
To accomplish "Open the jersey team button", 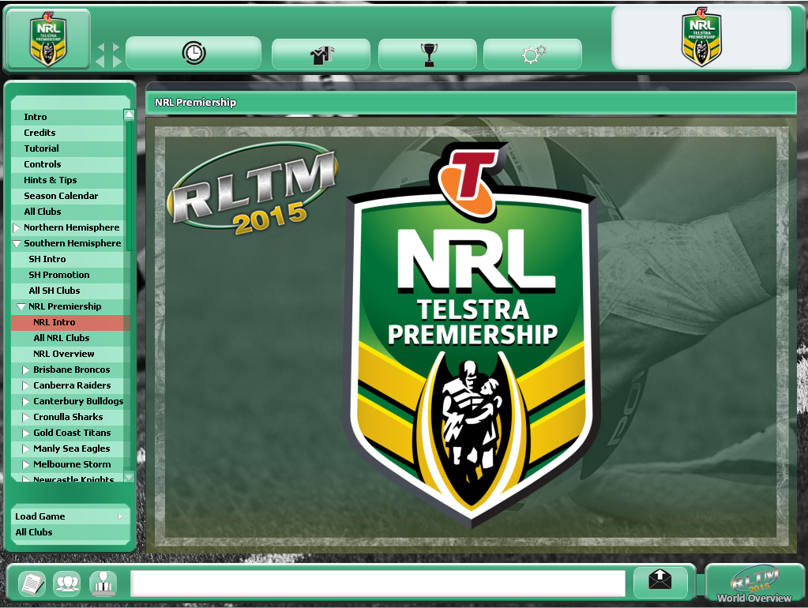I will [321, 54].
